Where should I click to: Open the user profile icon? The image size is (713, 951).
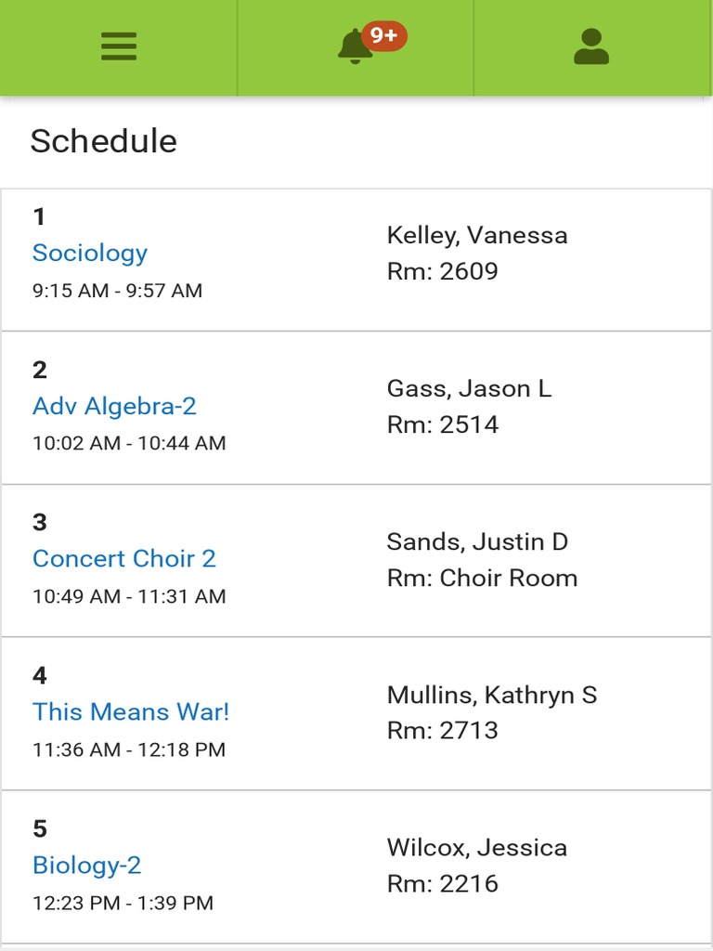[591, 46]
